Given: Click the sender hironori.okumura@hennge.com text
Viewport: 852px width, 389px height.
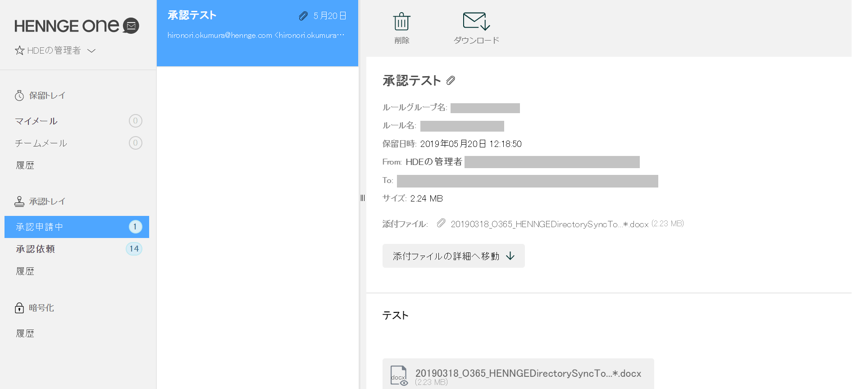Looking at the screenshot, I should click(x=256, y=35).
